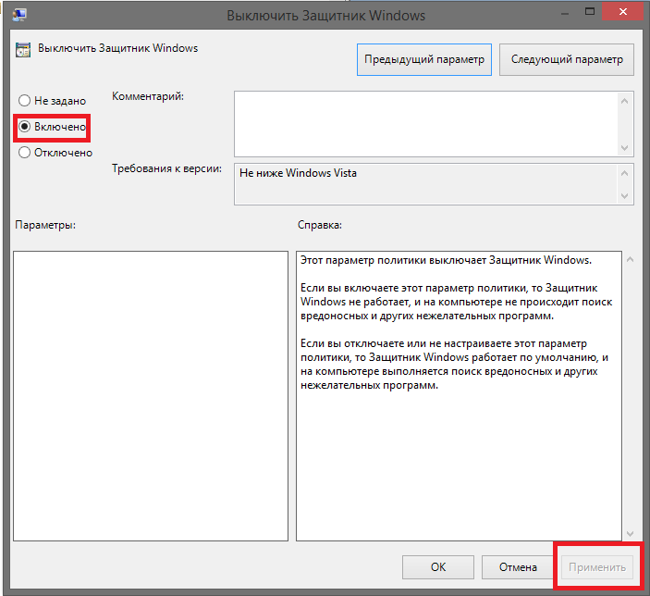
Task: Click help text "Этот параметр политики выключает Защитник Windows."
Action: (x=446, y=260)
